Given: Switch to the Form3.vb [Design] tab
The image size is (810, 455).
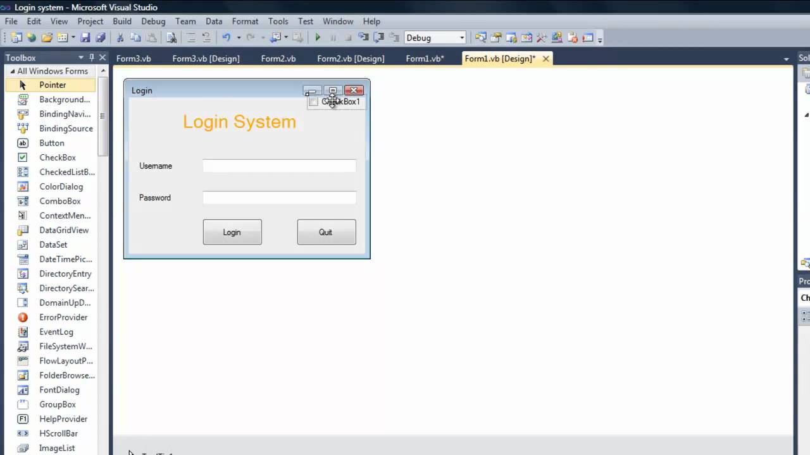Looking at the screenshot, I should point(206,59).
